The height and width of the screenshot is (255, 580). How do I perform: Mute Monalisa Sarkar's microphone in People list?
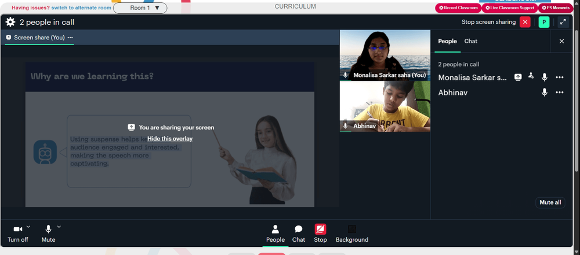(x=544, y=77)
